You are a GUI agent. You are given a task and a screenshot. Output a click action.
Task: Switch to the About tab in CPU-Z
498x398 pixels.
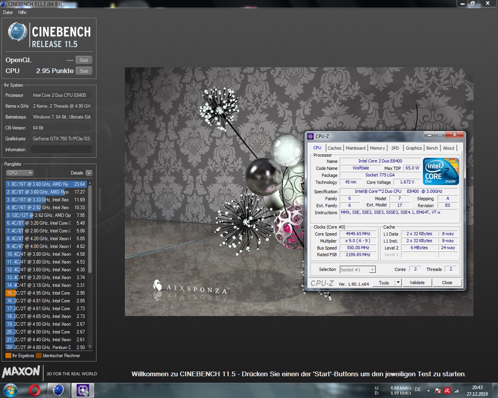[449, 148]
